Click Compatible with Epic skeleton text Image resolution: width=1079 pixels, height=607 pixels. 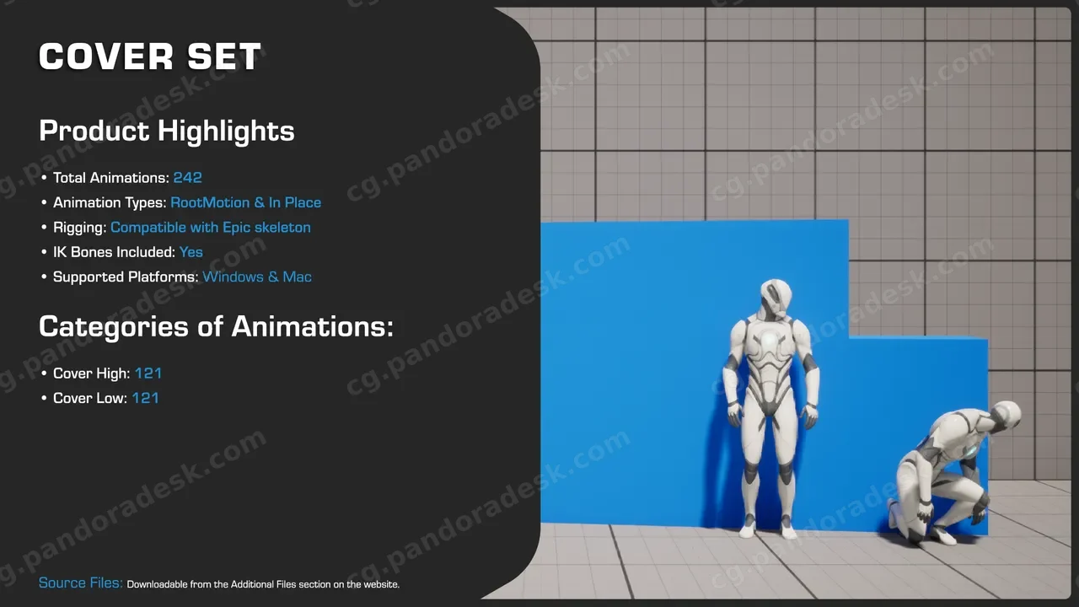[x=211, y=228]
